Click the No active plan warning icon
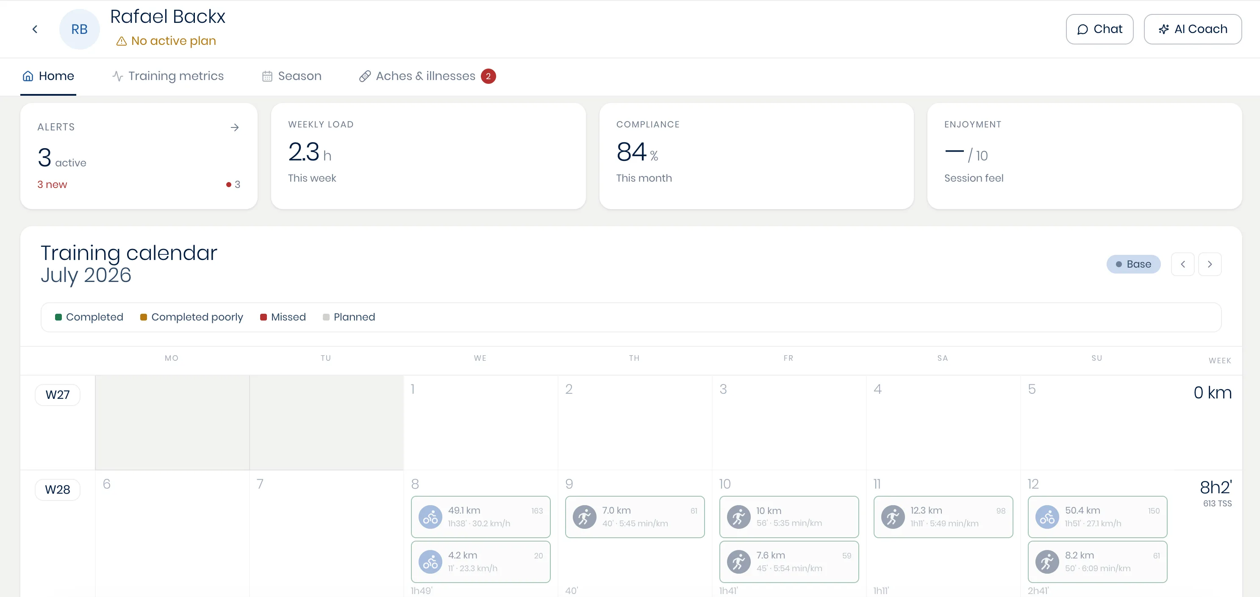Screen dimensions: 1260x597 point(121,41)
